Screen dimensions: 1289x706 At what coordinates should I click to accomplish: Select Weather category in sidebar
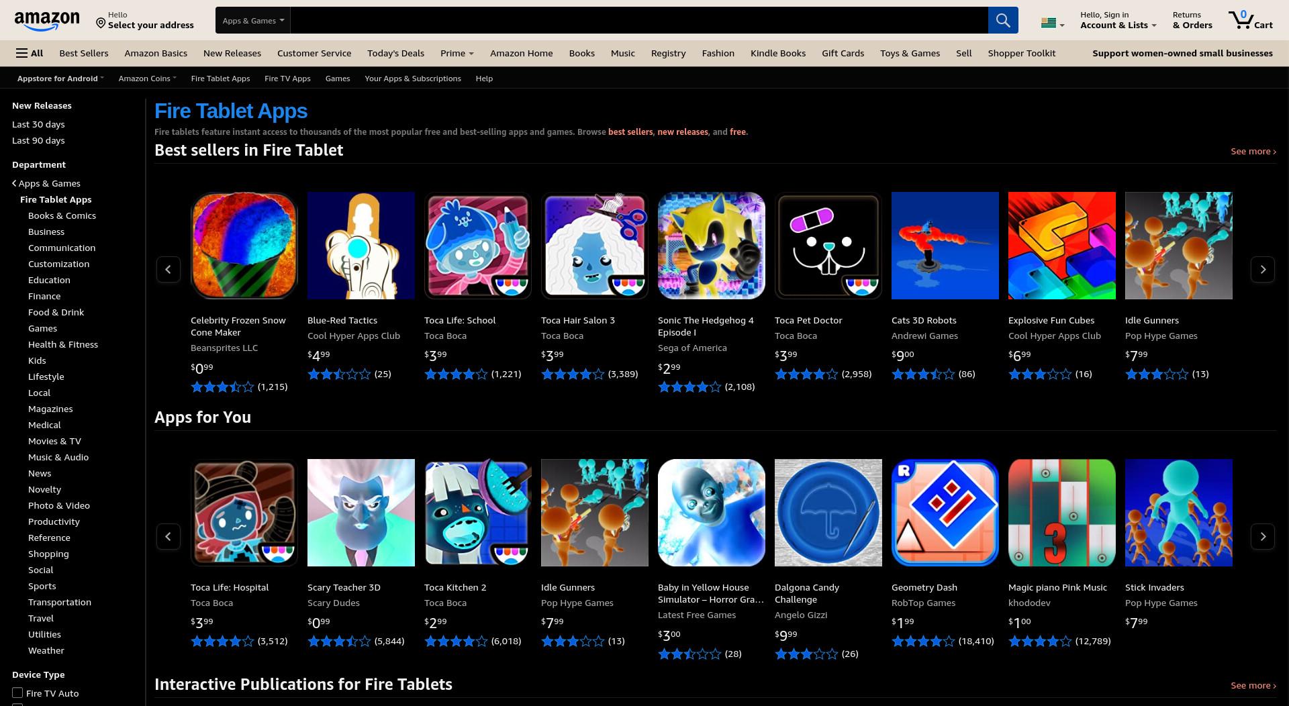tap(46, 650)
